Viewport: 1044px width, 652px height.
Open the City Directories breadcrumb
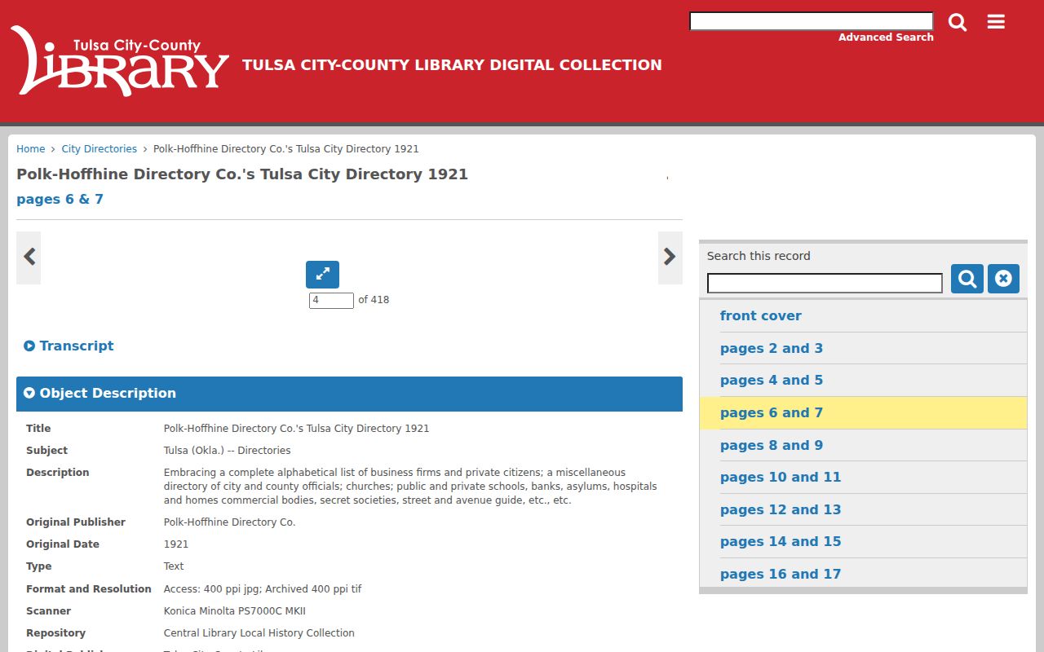pyautogui.click(x=100, y=149)
